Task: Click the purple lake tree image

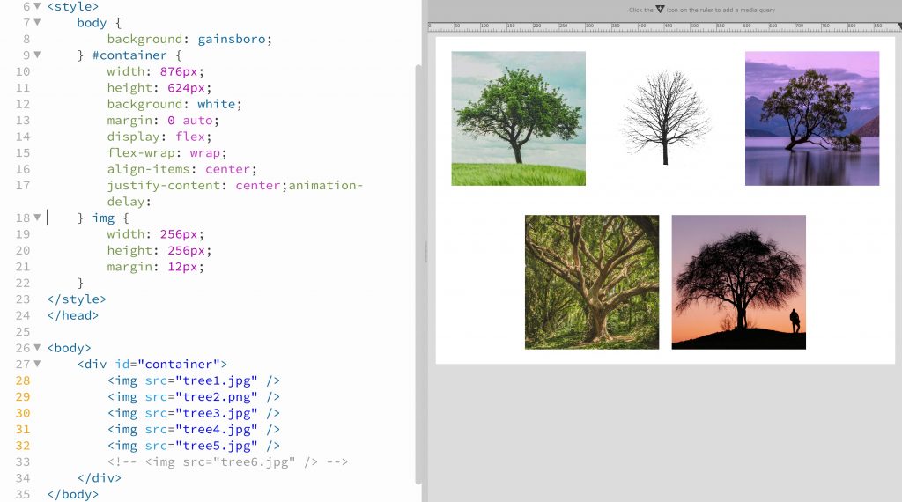Action: pyautogui.click(x=811, y=119)
